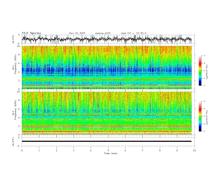The width and height of the screenshot is (219, 169).
Task: Click the ch.2 spectrogram panel
Action: [106, 113]
